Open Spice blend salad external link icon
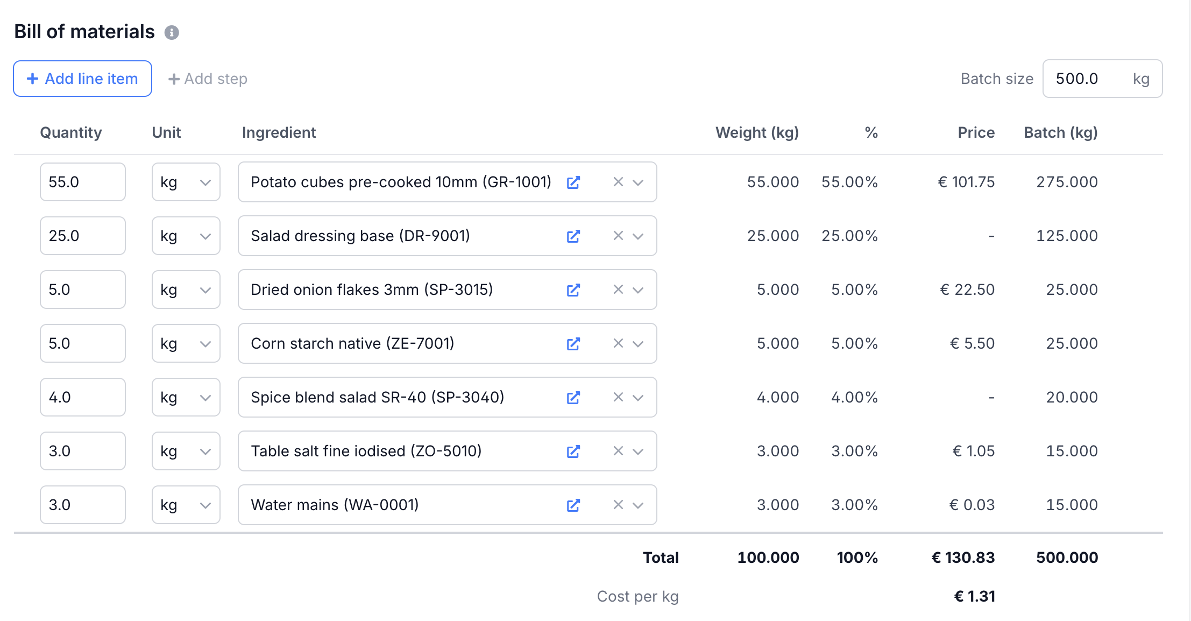Screen dimensions: 1191x621 [x=573, y=398]
